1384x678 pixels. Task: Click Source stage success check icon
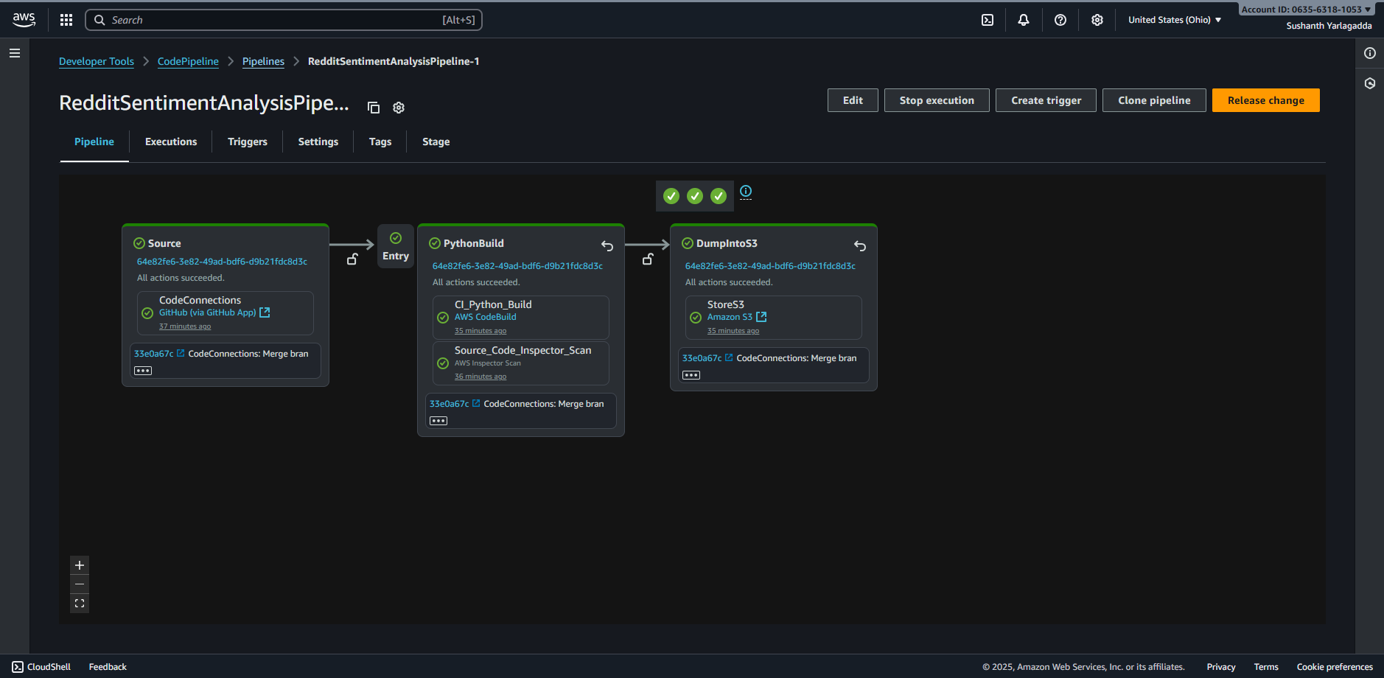point(139,243)
